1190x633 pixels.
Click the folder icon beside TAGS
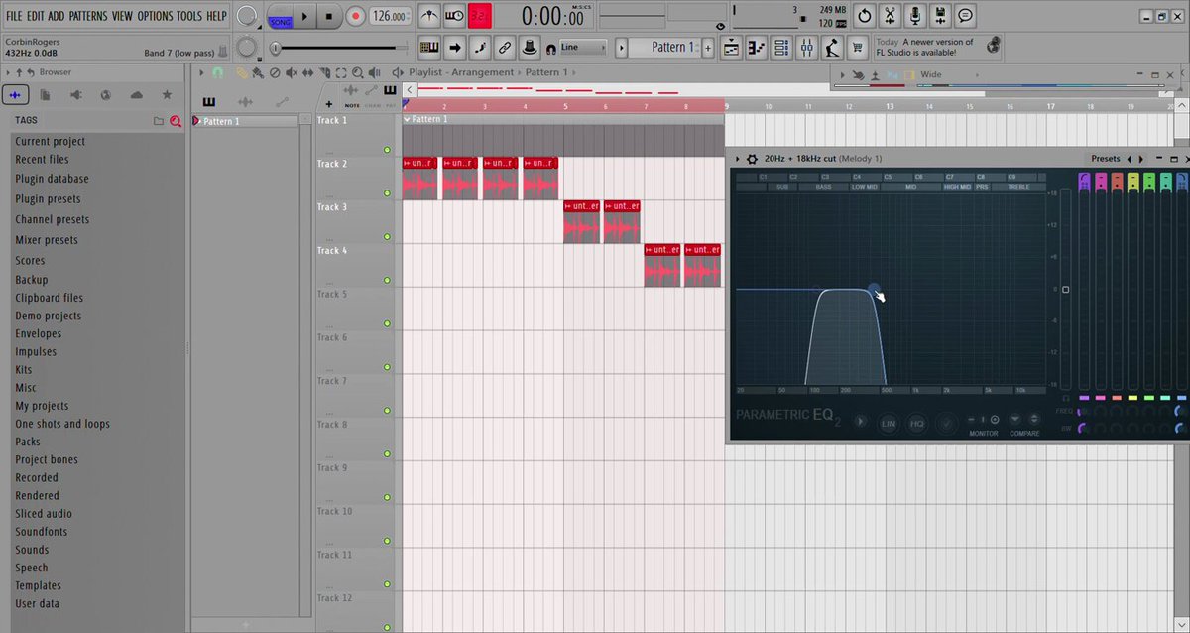coord(158,121)
